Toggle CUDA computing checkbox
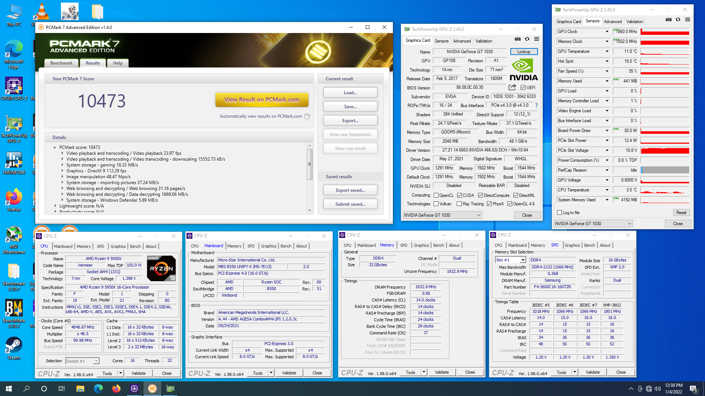This screenshot has height=396, width=705. click(459, 195)
